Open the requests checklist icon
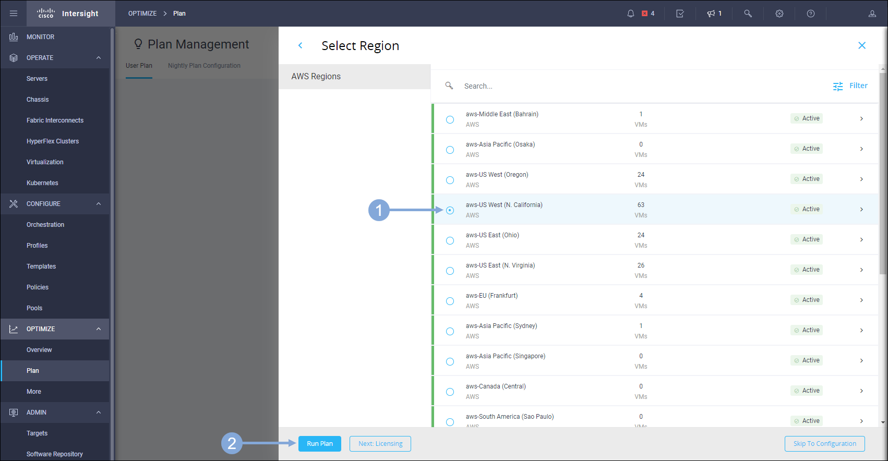This screenshot has height=461, width=888. pyautogui.click(x=680, y=14)
